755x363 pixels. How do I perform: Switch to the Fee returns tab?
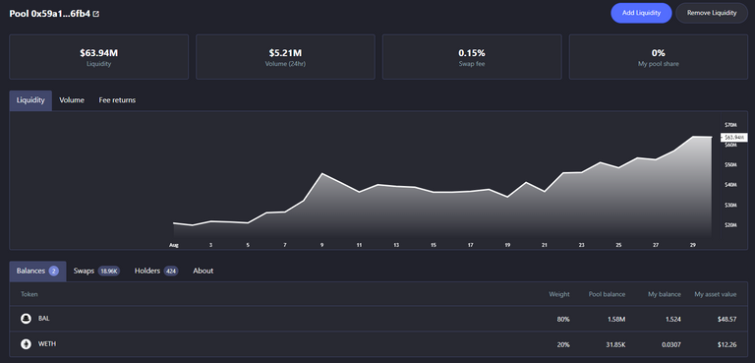(117, 100)
